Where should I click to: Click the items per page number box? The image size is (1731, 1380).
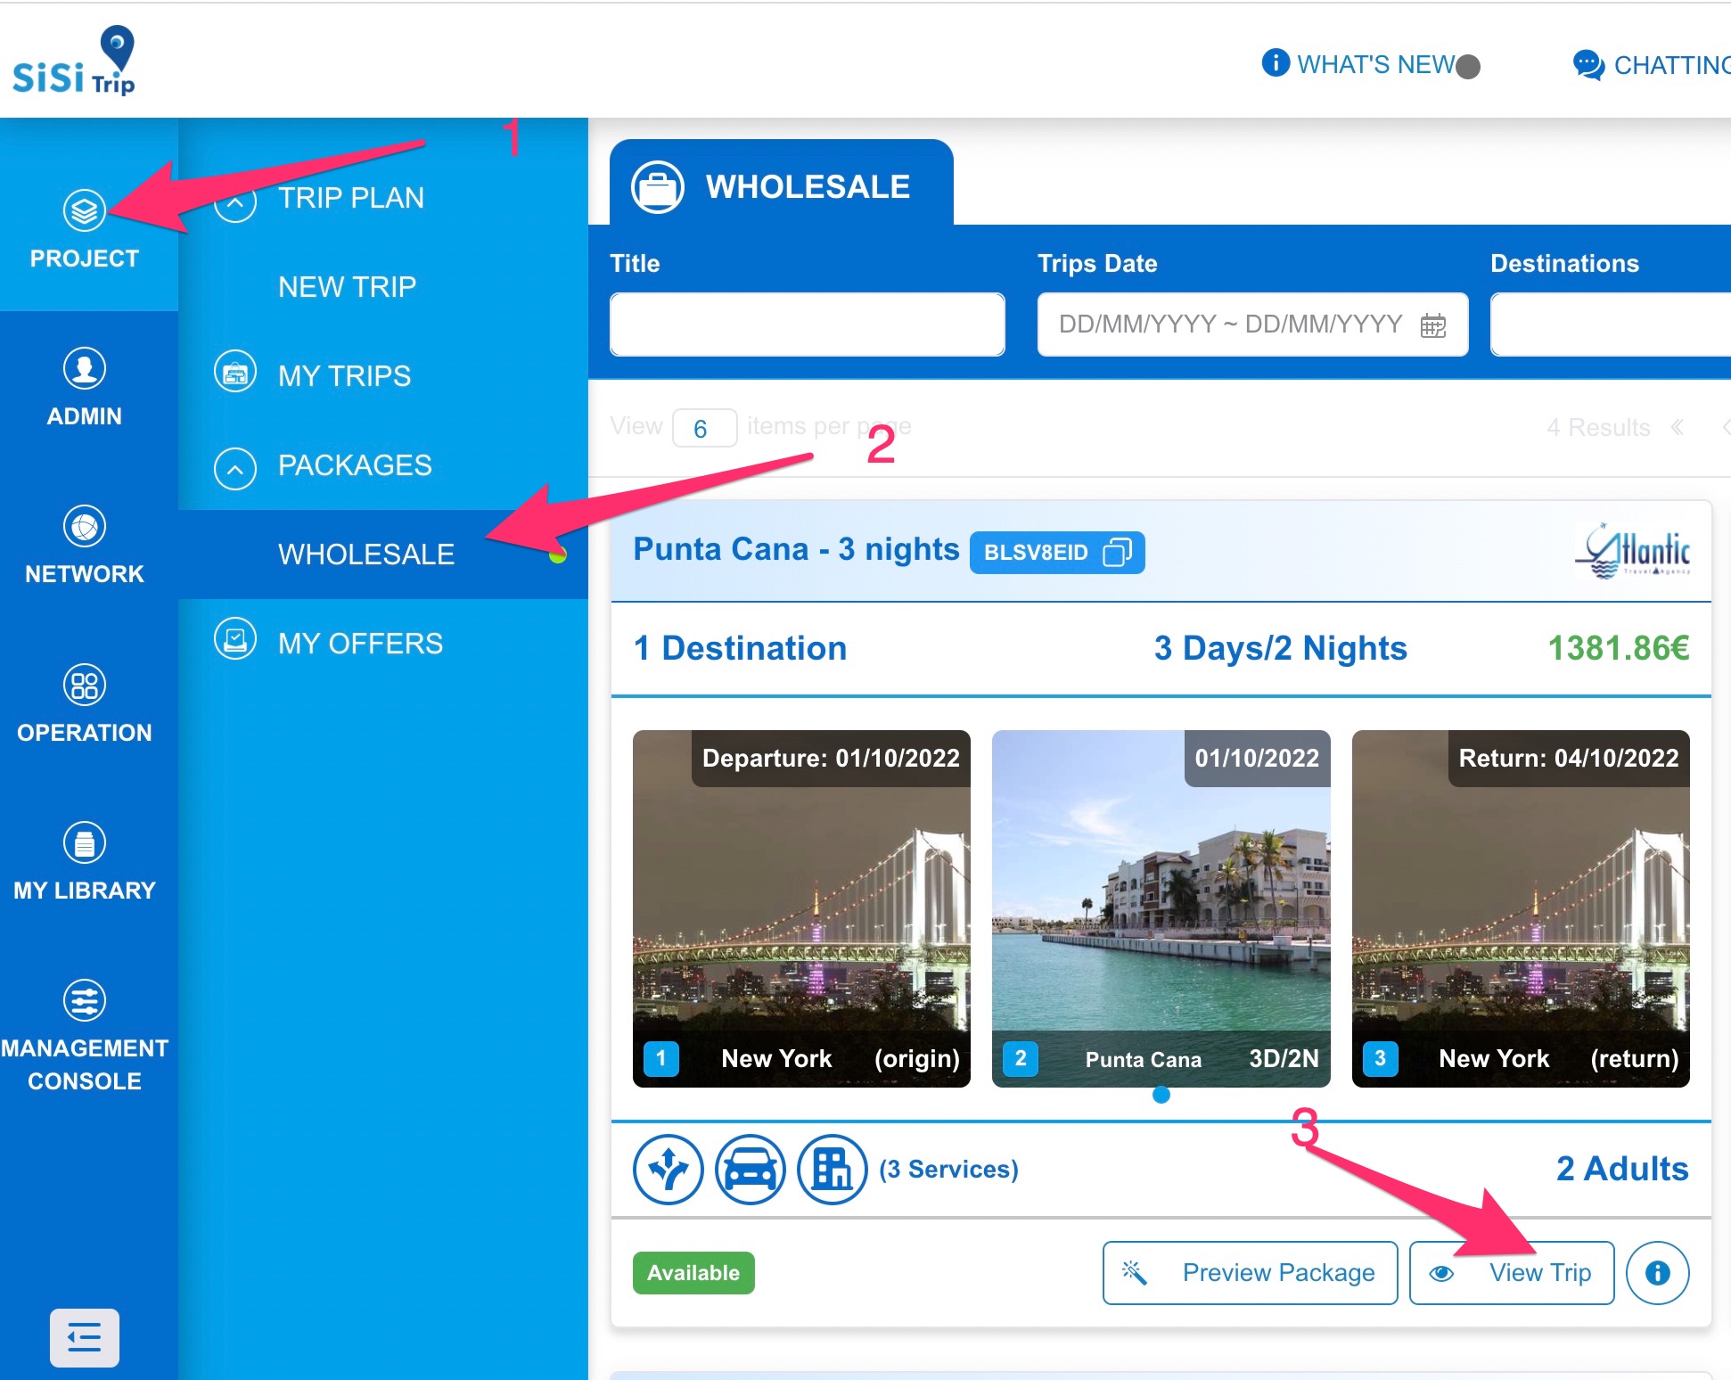coord(704,428)
